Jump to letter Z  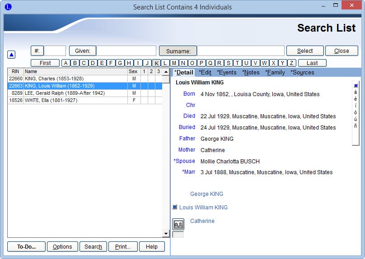point(291,63)
